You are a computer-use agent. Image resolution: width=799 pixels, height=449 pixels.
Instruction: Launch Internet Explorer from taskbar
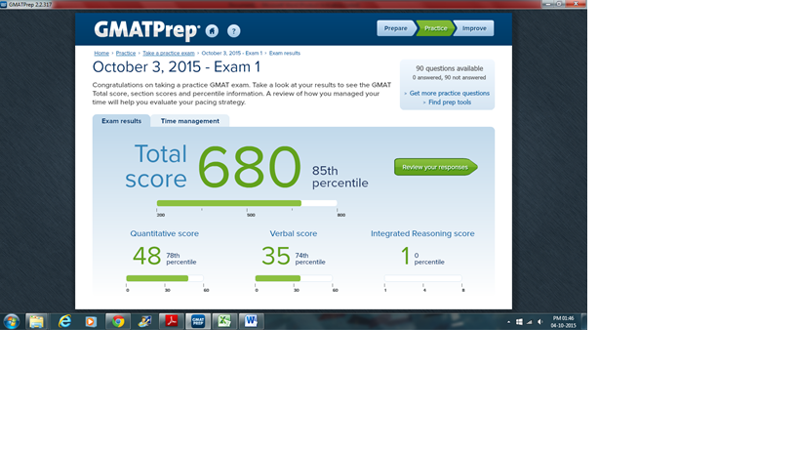coord(64,321)
